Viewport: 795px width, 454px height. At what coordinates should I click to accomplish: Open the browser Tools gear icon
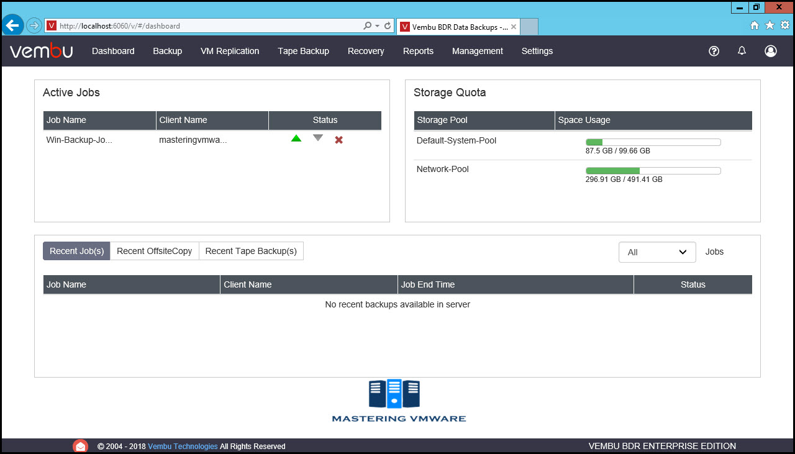[785, 25]
